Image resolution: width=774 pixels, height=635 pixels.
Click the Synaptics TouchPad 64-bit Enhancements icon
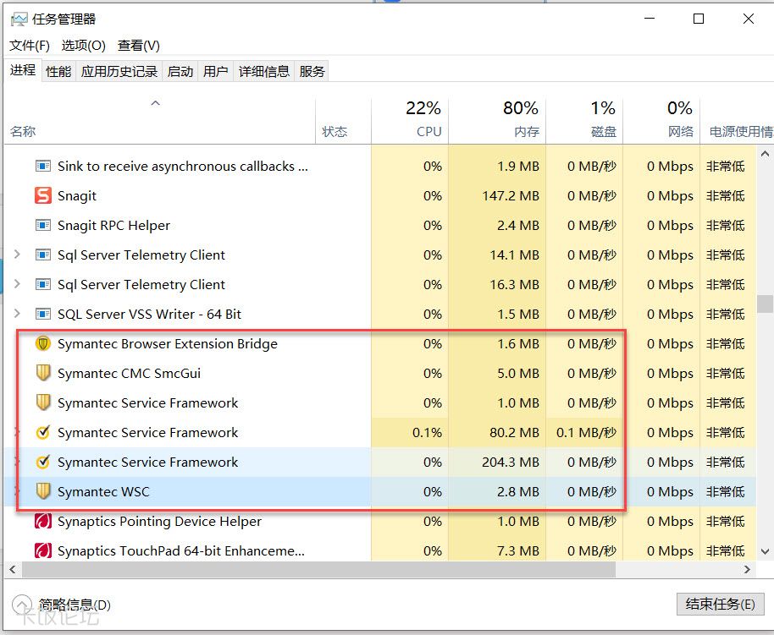tap(43, 550)
